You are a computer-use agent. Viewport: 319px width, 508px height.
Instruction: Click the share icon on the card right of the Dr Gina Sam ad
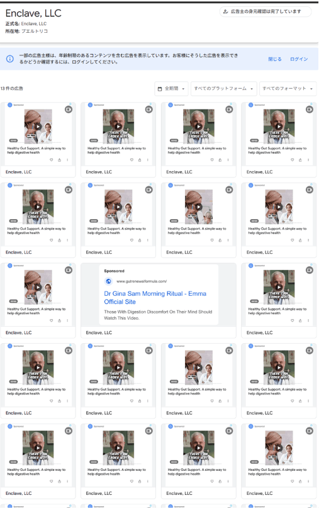(300, 320)
